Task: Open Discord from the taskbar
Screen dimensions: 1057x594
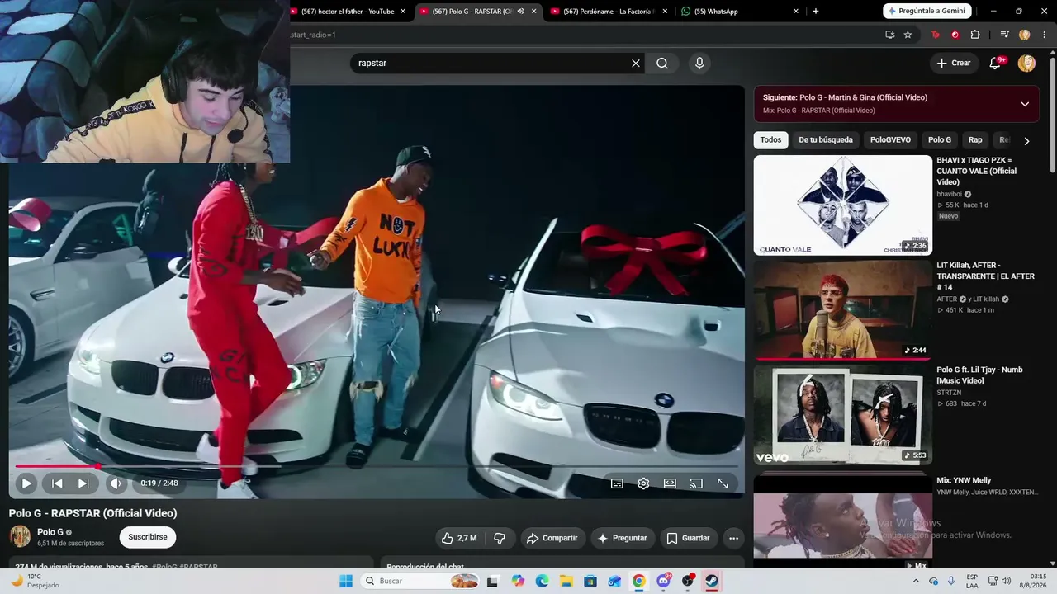Action: [663, 581]
